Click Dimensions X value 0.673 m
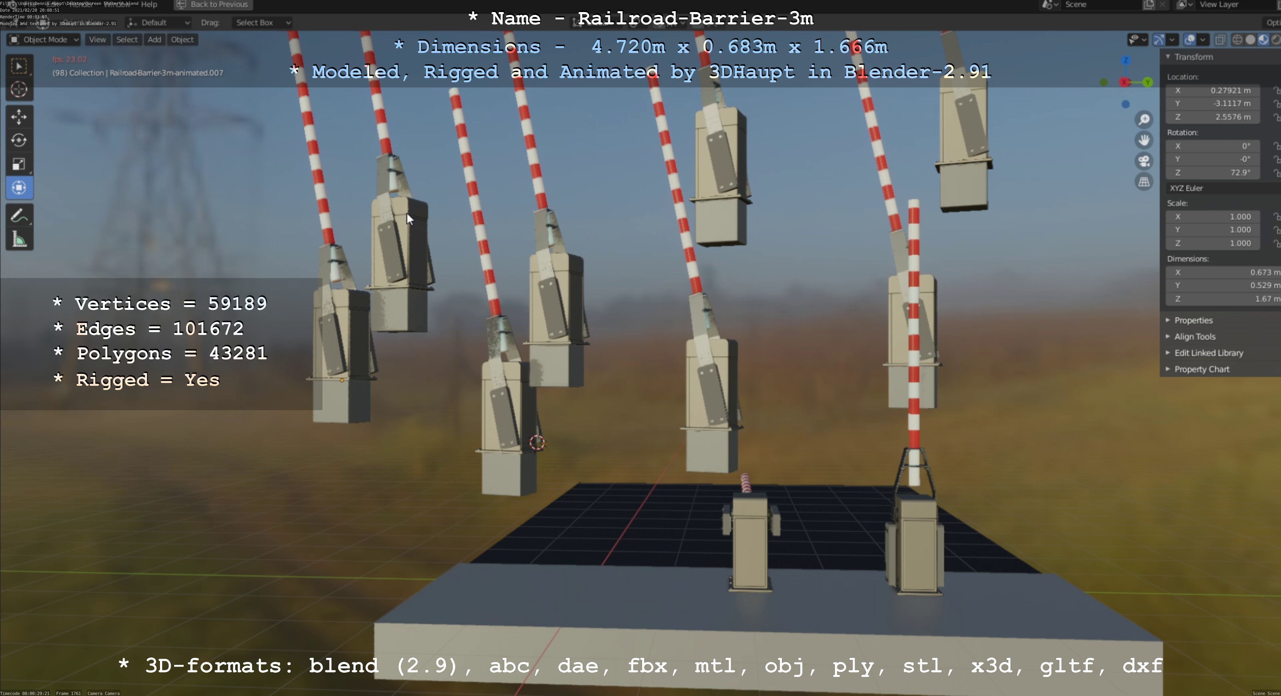 [x=1223, y=273]
